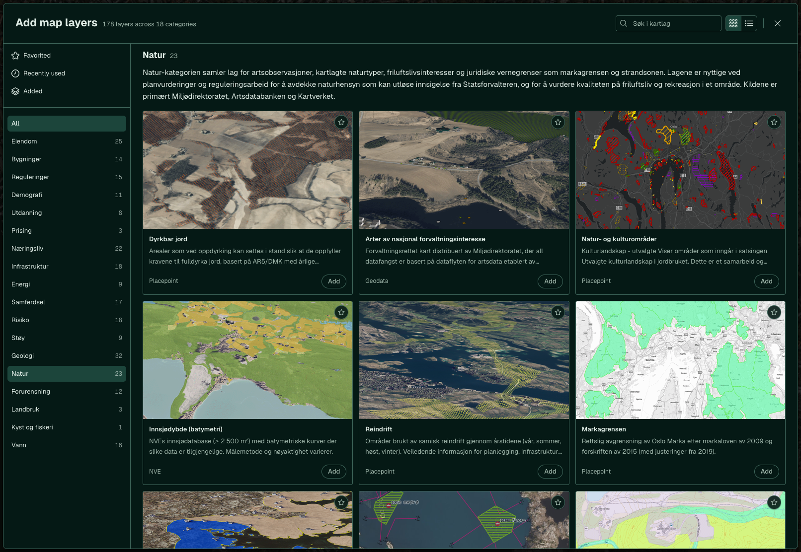The image size is (801, 552).
Task: Favorite the Natur- og kulturområder layer
Action: point(774,122)
